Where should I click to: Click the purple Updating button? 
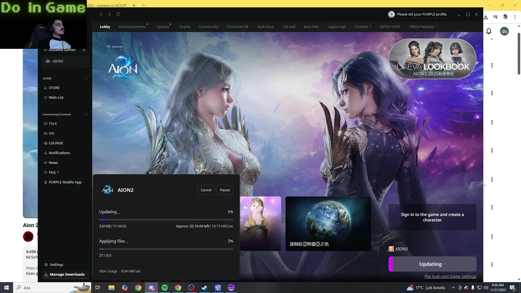432,264
